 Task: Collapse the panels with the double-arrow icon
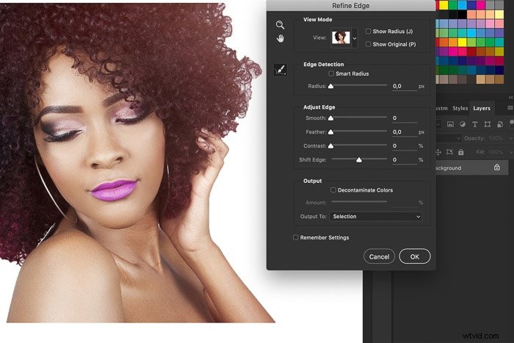pyautogui.click(x=511, y=98)
